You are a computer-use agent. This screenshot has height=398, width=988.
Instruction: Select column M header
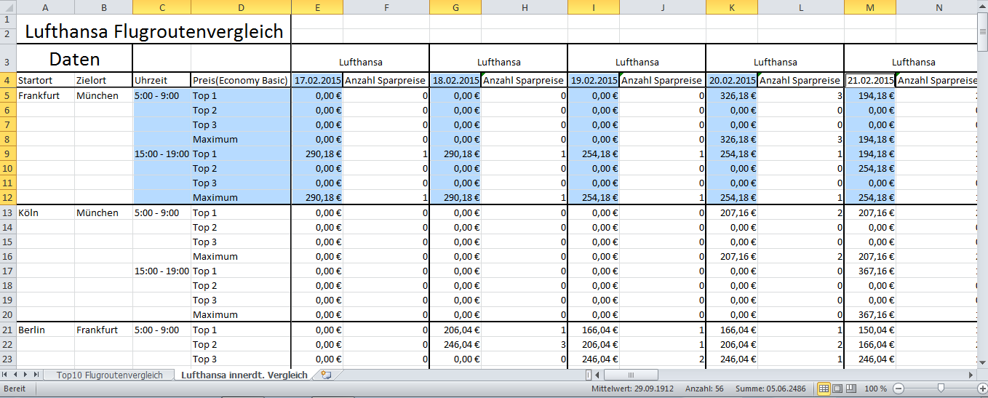pyautogui.click(x=870, y=7)
